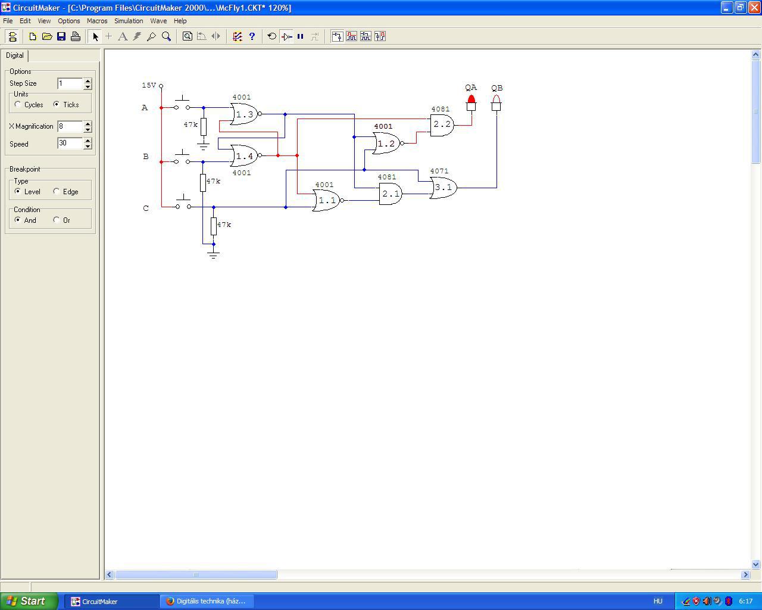Screen dimensions: 762x610
Task: Click the vertical scrollbar thumb
Action: (x=756, y=112)
